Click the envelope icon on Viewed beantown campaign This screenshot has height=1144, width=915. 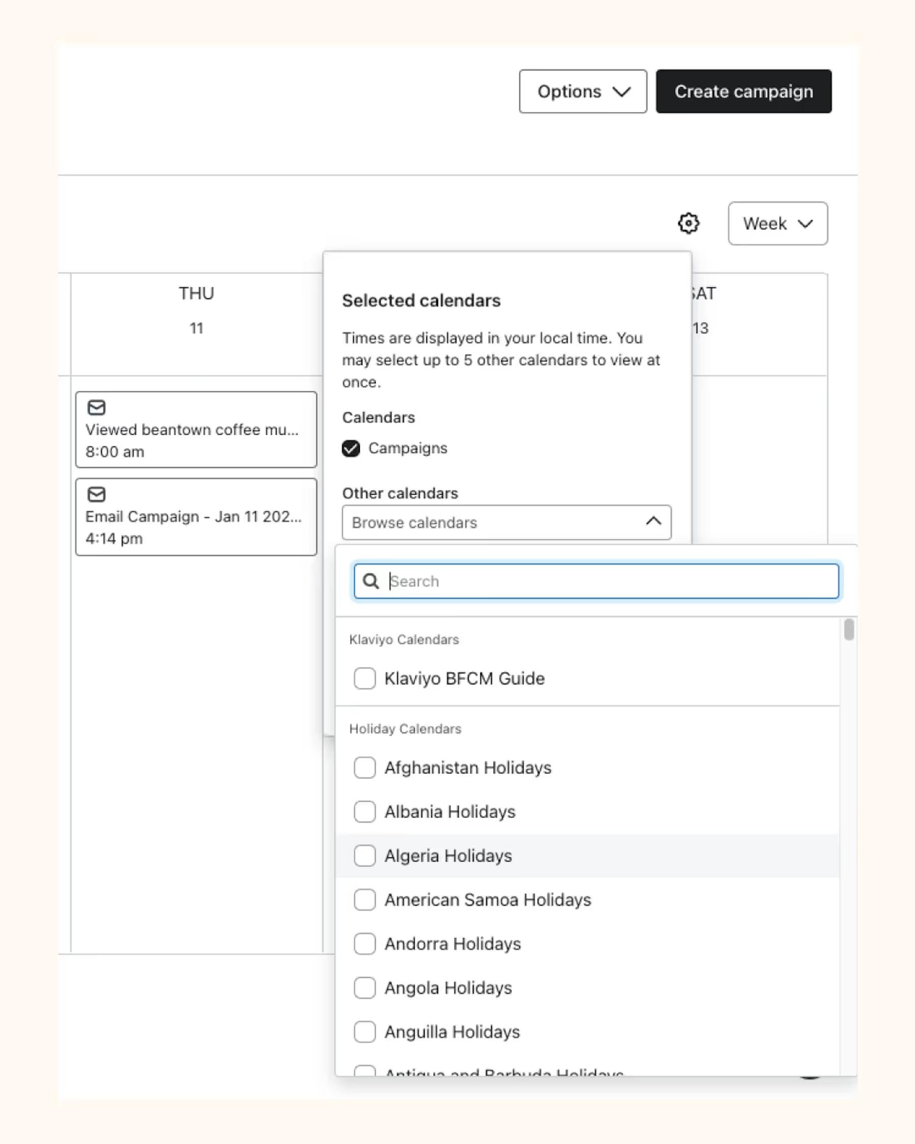[97, 407]
